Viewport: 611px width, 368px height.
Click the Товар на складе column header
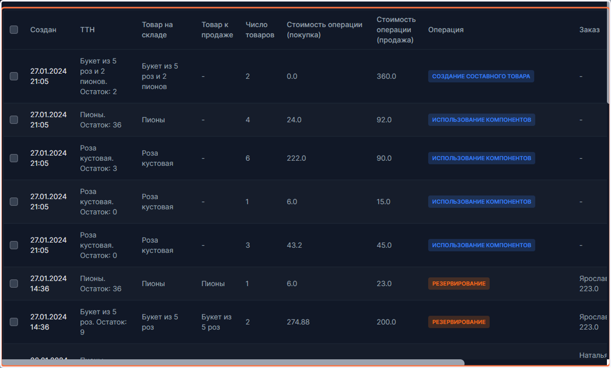pyautogui.click(x=158, y=30)
